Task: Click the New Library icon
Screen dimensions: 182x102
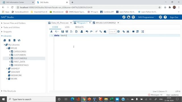Action: (5, 40)
